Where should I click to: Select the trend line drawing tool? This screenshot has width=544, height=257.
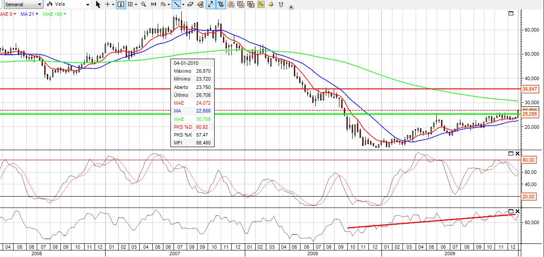pos(176,4)
